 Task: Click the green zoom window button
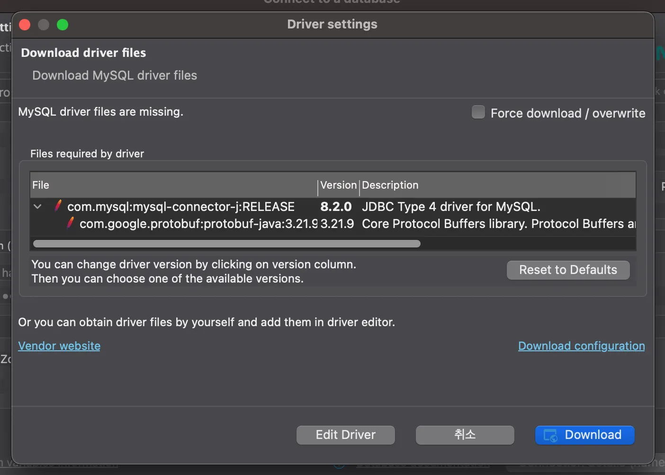pyautogui.click(x=63, y=25)
